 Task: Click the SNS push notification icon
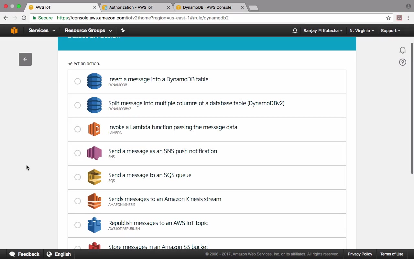pos(94,153)
